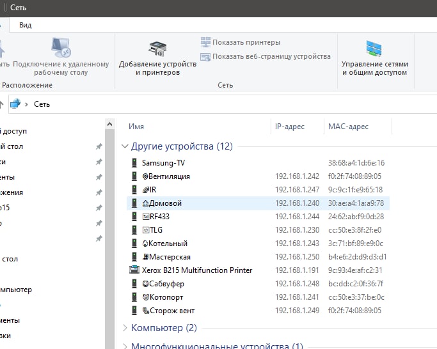Expand the Компьютер (2) group
This screenshot has width=437, height=349.
coord(125,328)
